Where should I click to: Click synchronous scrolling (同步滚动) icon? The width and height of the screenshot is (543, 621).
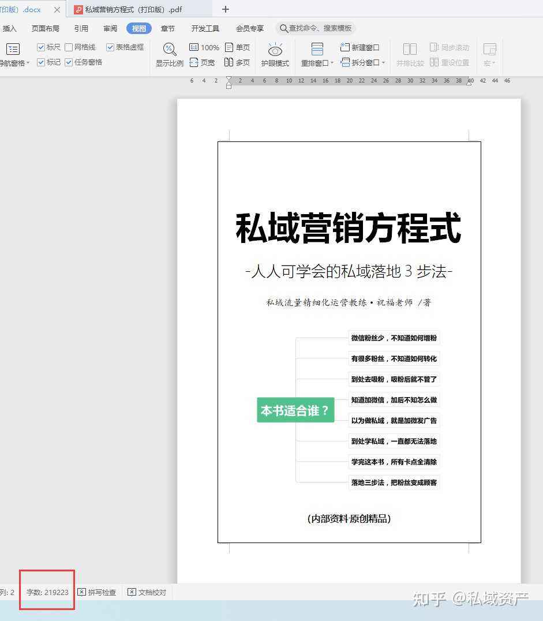[434, 47]
